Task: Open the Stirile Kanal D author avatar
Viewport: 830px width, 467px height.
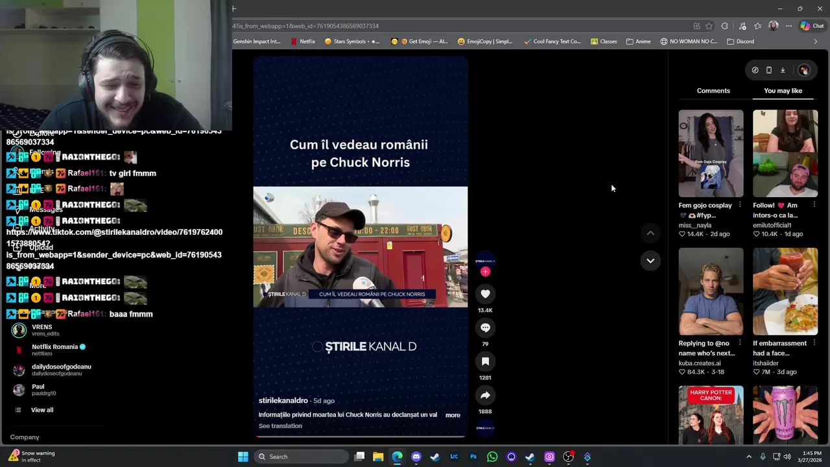Action: coord(485,261)
